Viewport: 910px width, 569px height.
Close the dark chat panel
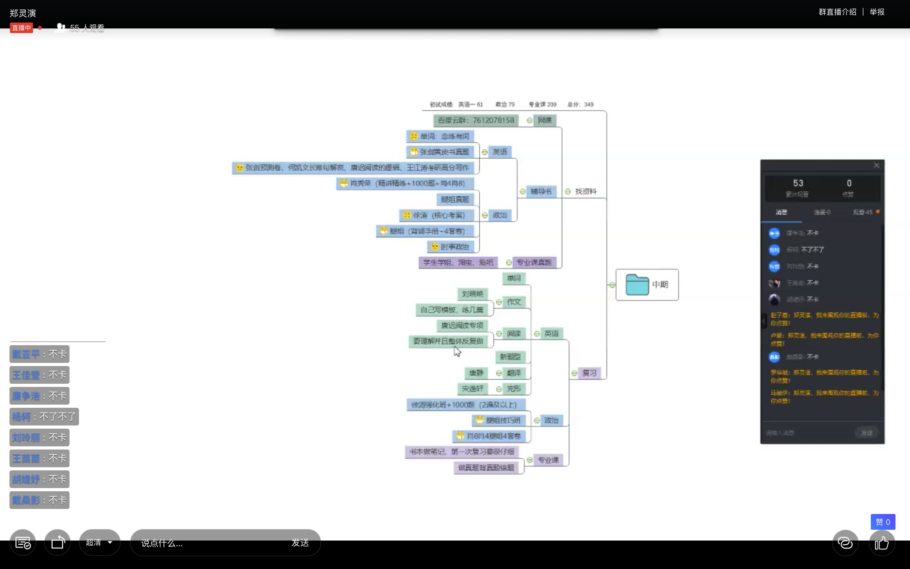tap(876, 166)
